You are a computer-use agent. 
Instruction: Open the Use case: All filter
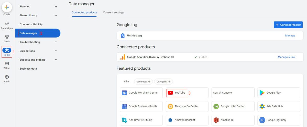pos(143,82)
